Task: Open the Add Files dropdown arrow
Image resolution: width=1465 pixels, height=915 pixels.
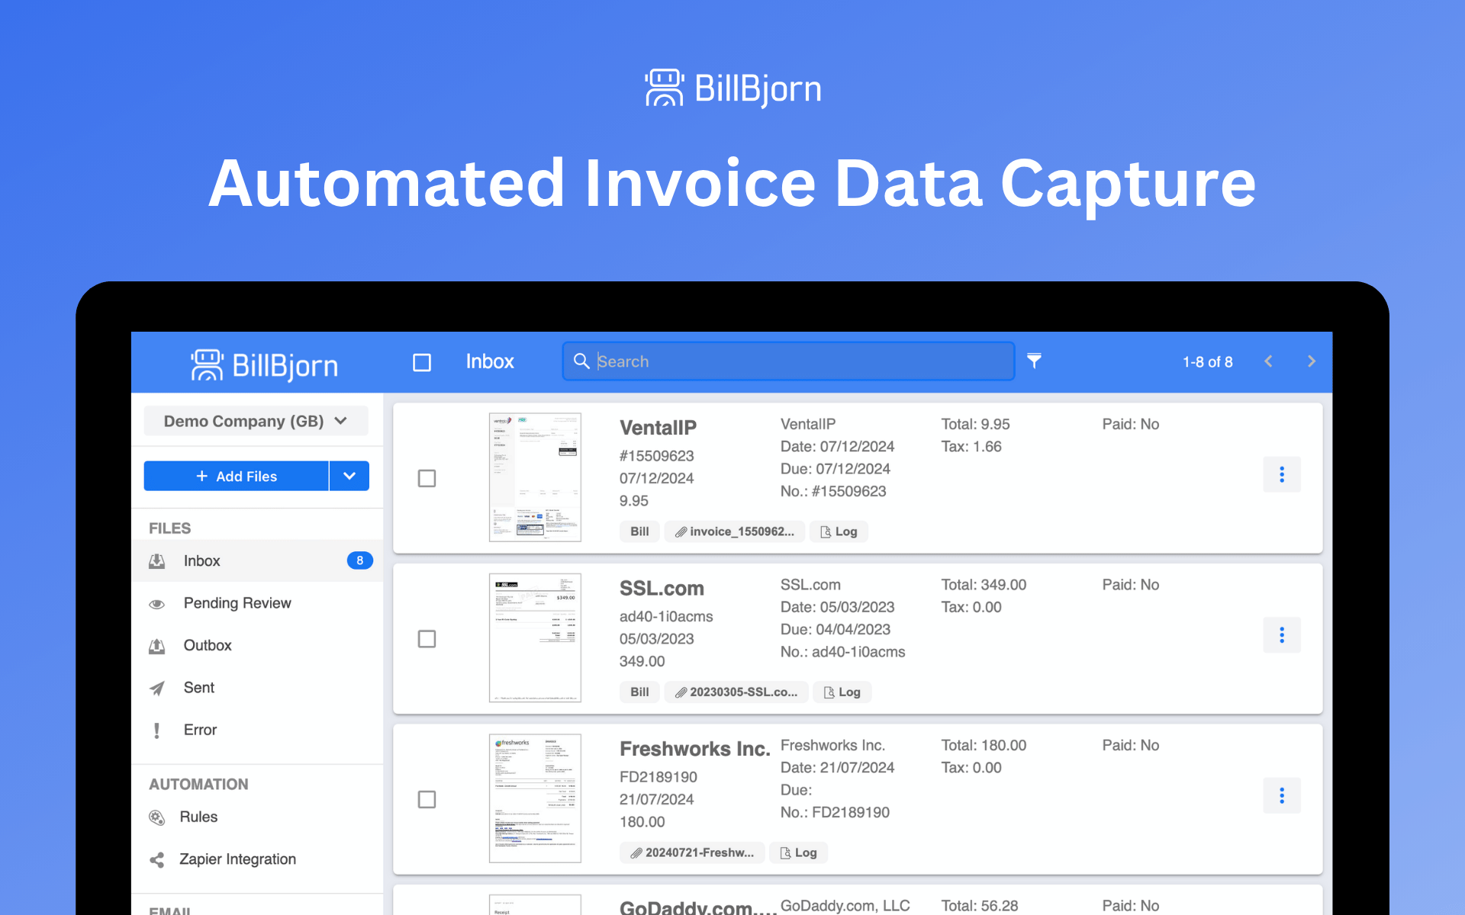Action: tap(349, 476)
